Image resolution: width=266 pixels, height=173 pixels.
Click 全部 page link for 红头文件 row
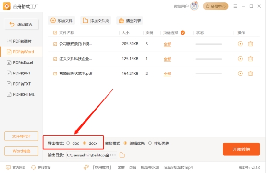pyautogui.click(x=168, y=59)
